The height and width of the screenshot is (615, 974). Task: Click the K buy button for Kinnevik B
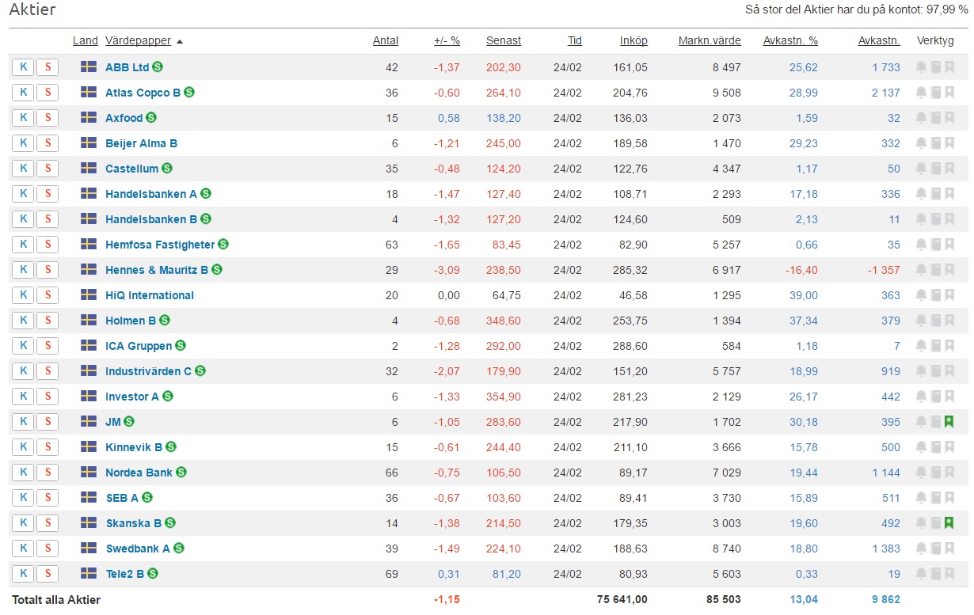[23, 447]
